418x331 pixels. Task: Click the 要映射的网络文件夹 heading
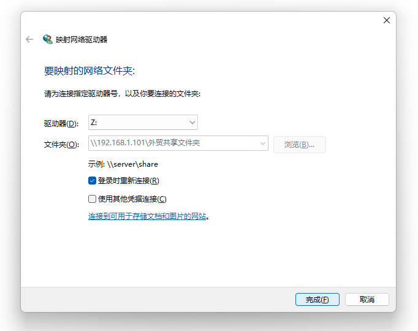(89, 71)
